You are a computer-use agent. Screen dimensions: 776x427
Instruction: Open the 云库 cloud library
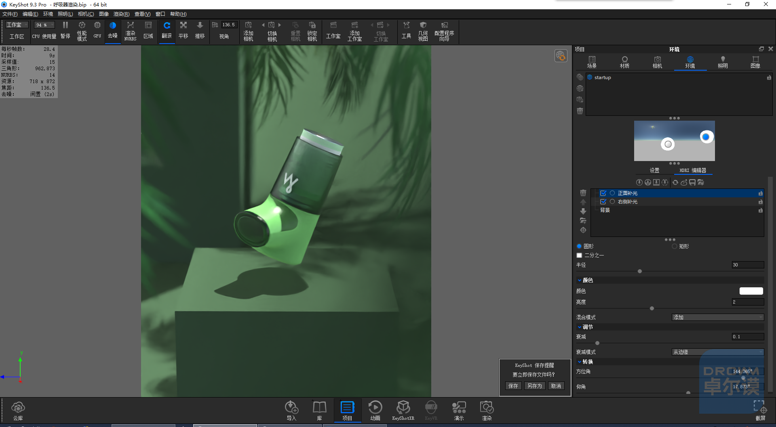tap(18, 411)
